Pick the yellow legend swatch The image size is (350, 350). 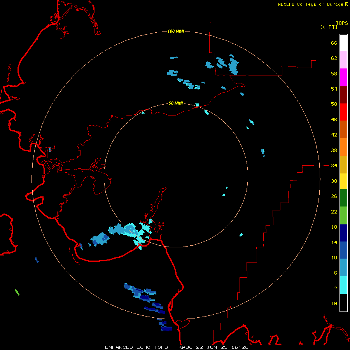pyautogui.click(x=343, y=181)
